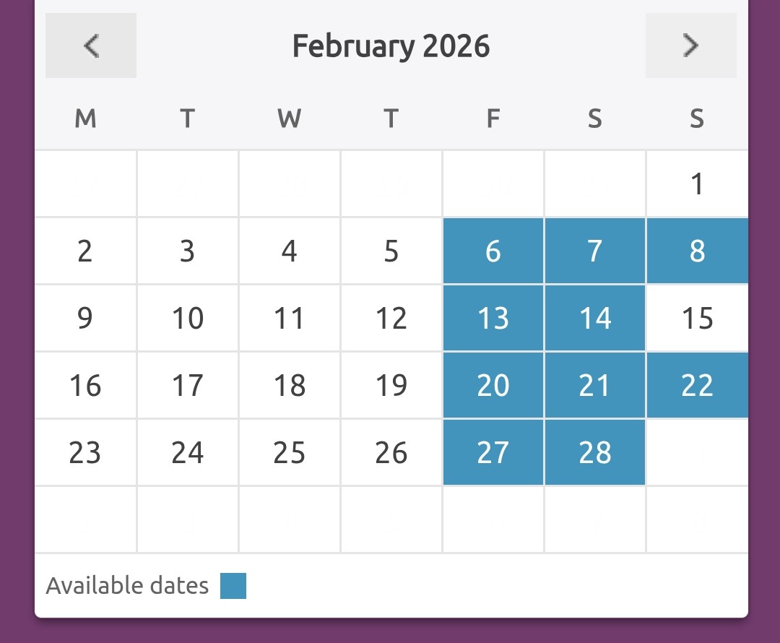Image resolution: width=780 pixels, height=643 pixels.
Task: Select available date February 27
Action: (493, 453)
